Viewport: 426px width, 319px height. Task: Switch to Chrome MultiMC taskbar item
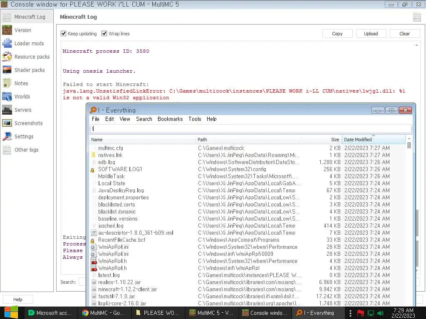coord(104,313)
